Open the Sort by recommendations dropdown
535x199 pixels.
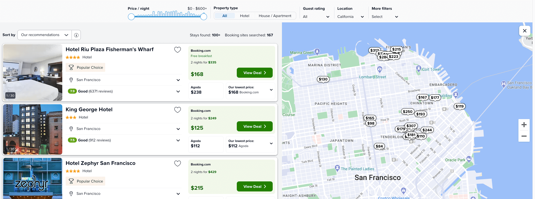tap(44, 35)
